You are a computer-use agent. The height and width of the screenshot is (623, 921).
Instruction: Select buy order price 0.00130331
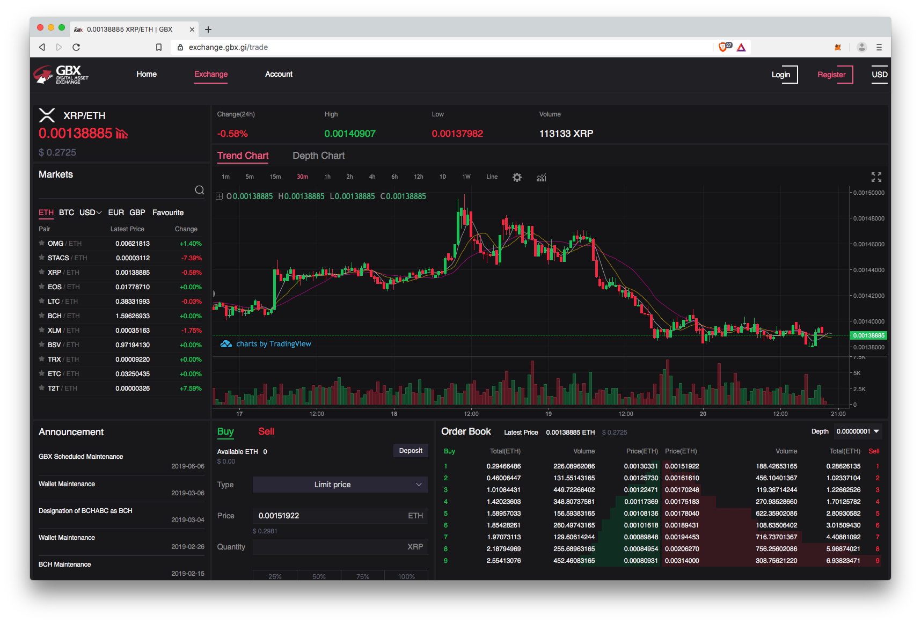[641, 466]
